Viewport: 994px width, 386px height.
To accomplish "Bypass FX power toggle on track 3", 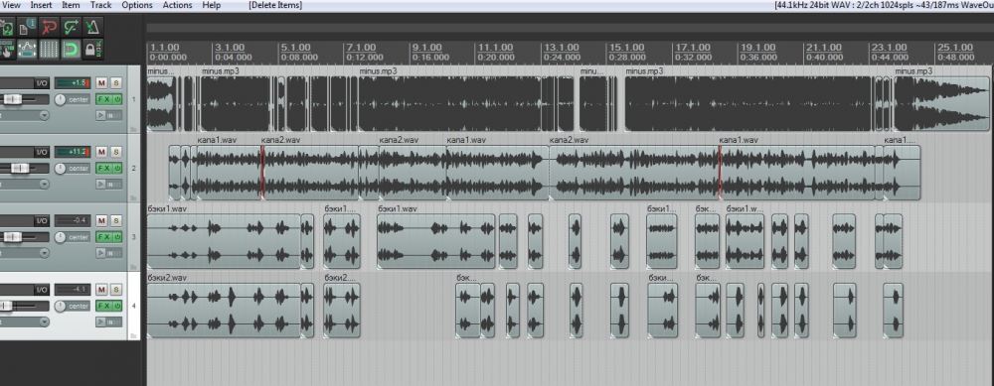I will (117, 237).
